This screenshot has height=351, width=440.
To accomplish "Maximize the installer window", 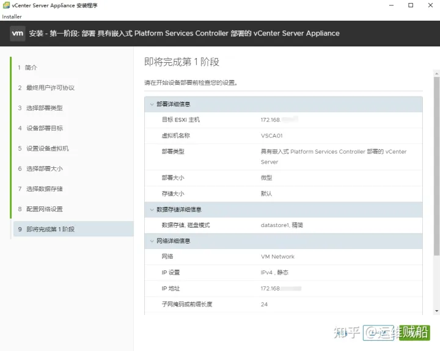I will tap(411, 5).
